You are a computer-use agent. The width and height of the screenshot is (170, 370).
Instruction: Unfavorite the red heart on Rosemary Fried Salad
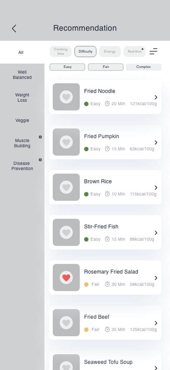click(x=66, y=277)
